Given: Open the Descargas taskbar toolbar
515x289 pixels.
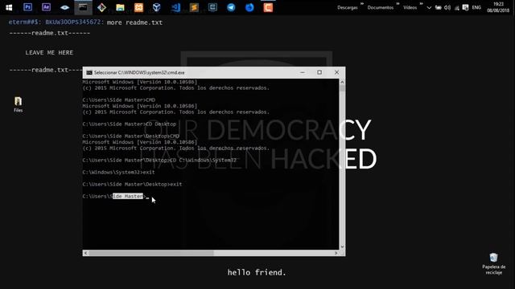Looking at the screenshot, I should tap(347, 7).
